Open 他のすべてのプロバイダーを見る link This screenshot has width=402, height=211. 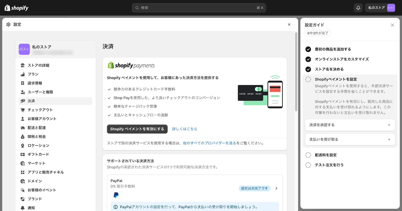pos(210,143)
